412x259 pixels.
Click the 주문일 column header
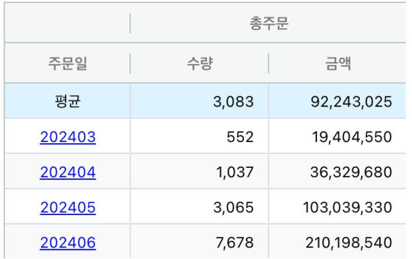(68, 63)
